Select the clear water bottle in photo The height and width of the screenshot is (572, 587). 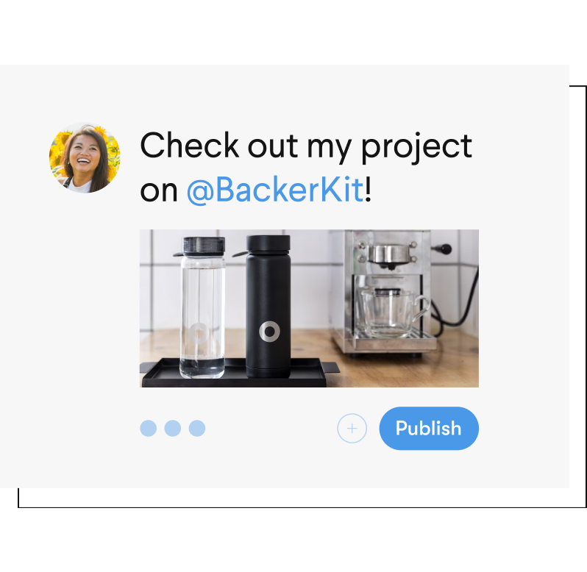click(202, 307)
